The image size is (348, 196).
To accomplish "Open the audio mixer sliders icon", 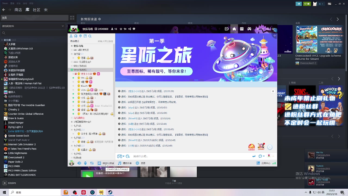I will pyautogui.click(x=92, y=163).
